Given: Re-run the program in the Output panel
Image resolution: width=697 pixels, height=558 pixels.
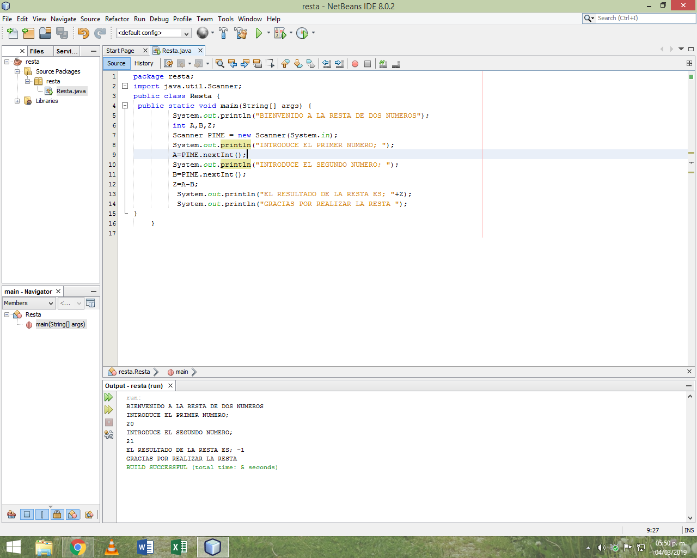Looking at the screenshot, I should pyautogui.click(x=108, y=397).
